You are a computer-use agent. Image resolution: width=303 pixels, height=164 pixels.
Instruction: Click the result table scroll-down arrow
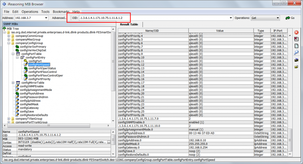click(x=290, y=154)
